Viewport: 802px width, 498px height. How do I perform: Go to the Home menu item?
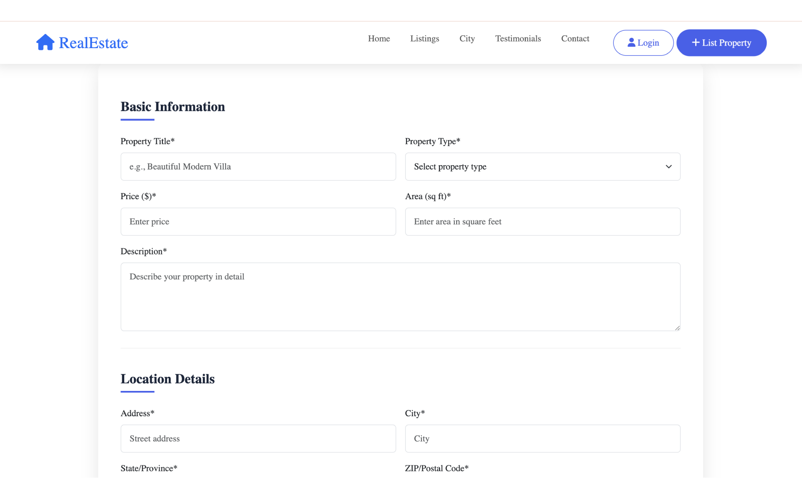(x=379, y=39)
